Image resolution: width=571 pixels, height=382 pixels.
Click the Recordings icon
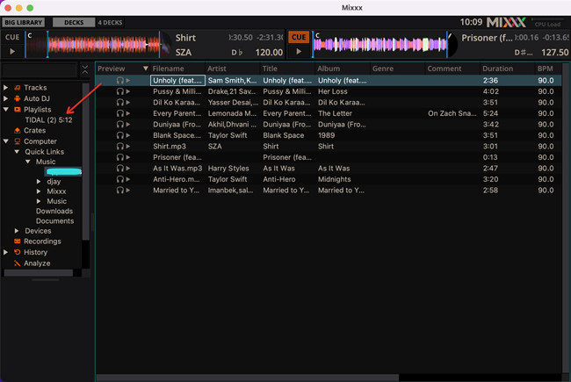click(x=17, y=241)
